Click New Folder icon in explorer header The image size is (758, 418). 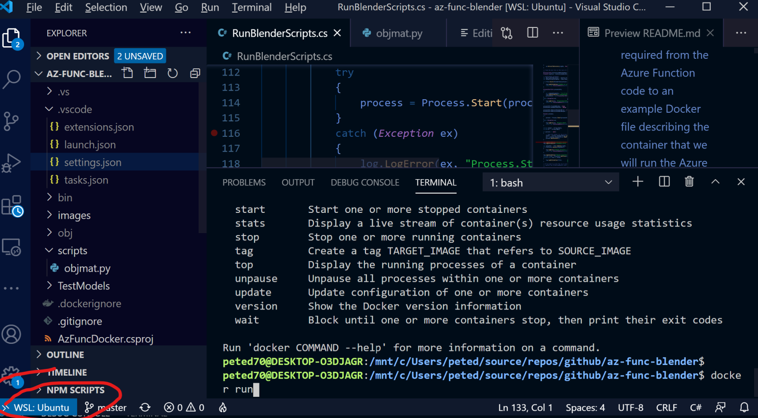point(150,73)
